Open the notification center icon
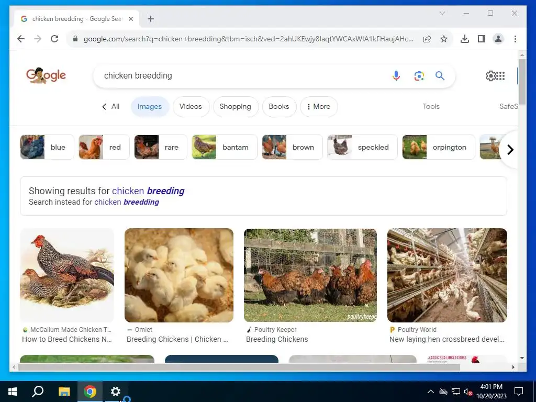536x402 pixels. click(519, 392)
